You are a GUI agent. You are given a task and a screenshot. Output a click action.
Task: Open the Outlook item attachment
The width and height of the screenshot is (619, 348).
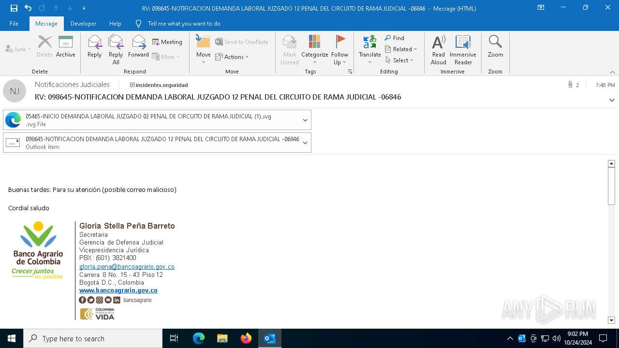pos(151,143)
